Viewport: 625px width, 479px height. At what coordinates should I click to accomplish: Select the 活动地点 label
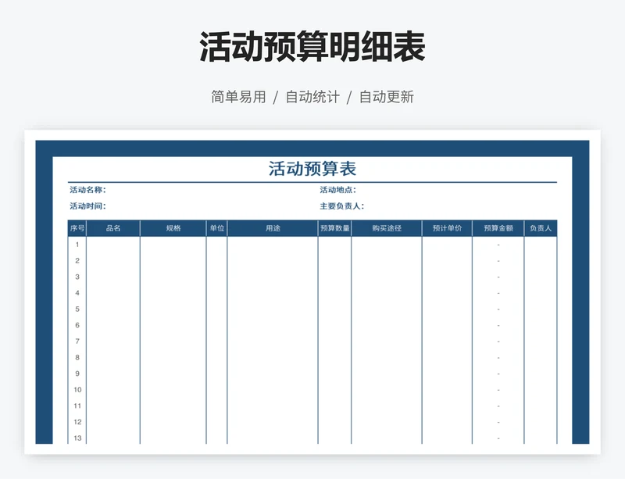click(337, 190)
